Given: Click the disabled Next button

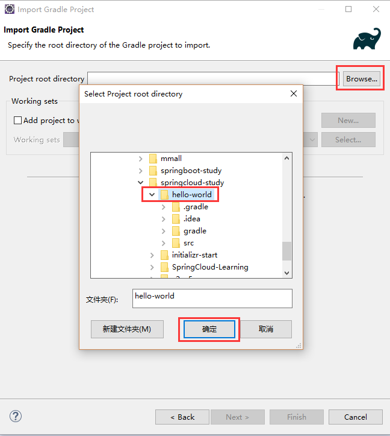Looking at the screenshot, I should point(238,417).
